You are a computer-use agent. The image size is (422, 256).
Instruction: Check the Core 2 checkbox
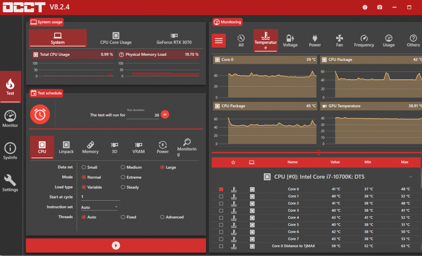pyautogui.click(x=221, y=204)
